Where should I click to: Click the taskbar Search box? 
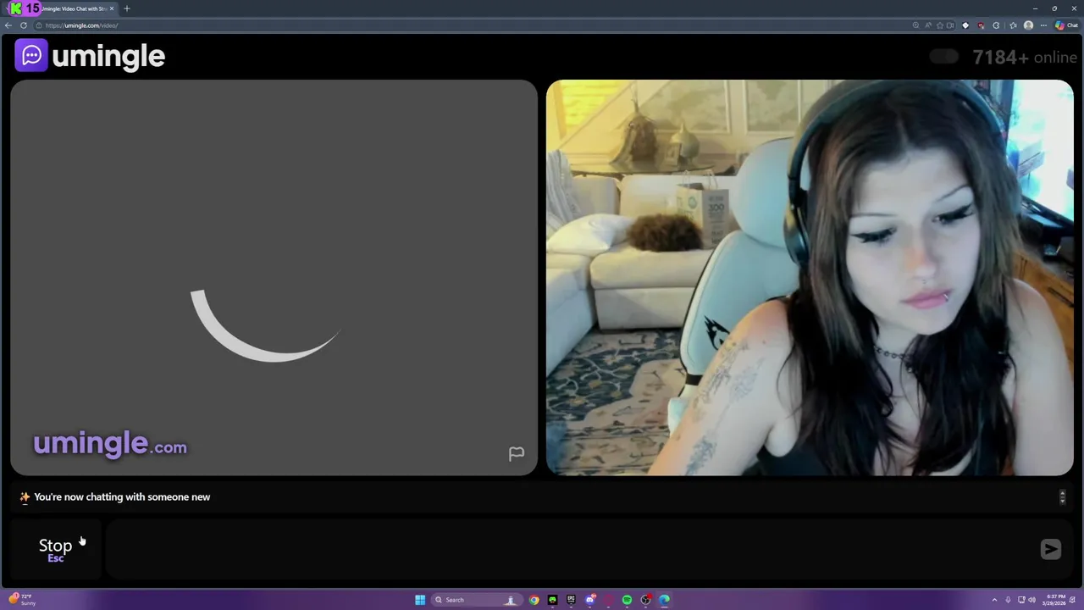477,600
